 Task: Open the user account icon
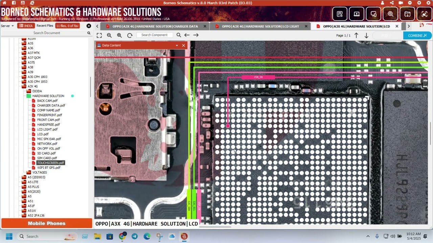tap(383, 3)
